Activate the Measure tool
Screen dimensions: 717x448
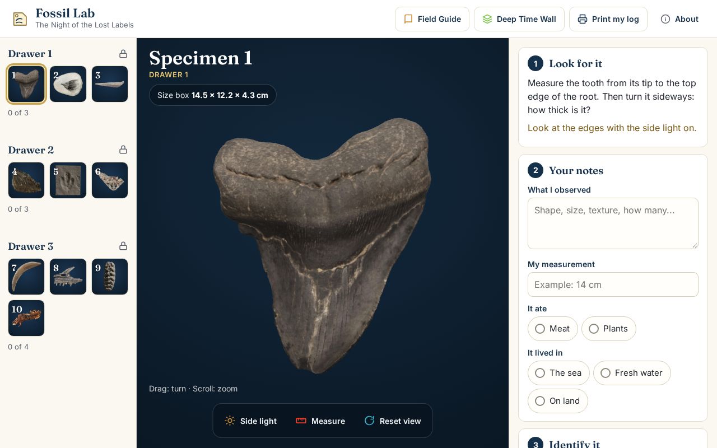click(320, 421)
